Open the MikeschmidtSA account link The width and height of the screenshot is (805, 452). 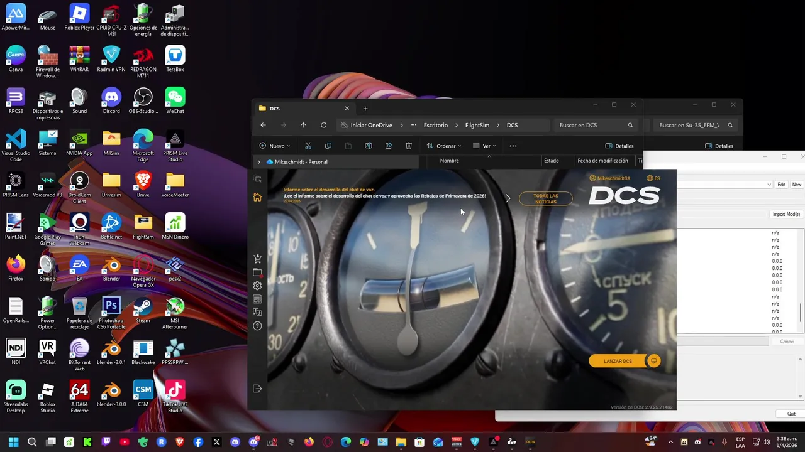[609, 178]
